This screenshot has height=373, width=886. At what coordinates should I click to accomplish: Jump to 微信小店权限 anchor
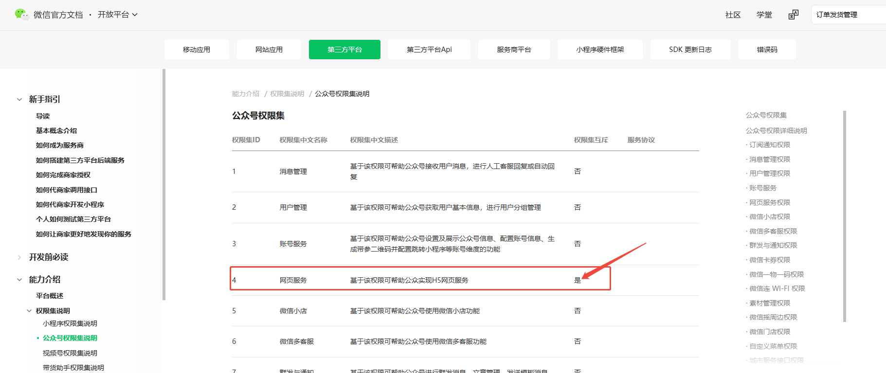(770, 217)
